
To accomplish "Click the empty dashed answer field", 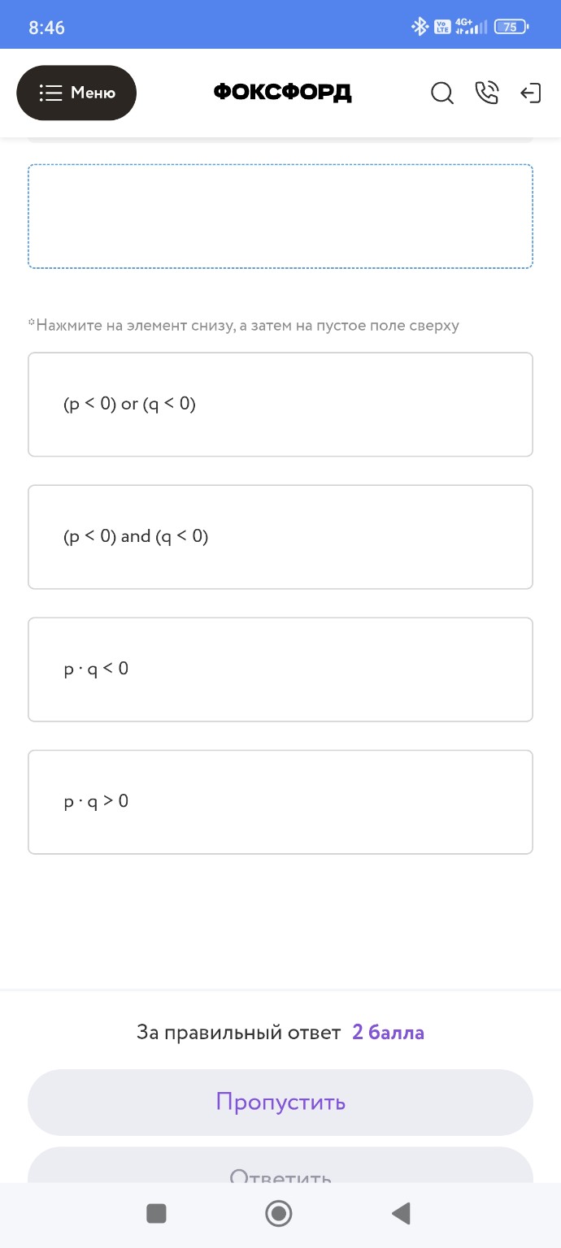I will [x=280, y=216].
